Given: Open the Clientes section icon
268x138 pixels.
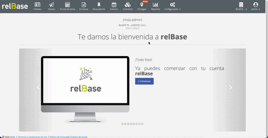Looking at the screenshot, I should click(37, 4).
